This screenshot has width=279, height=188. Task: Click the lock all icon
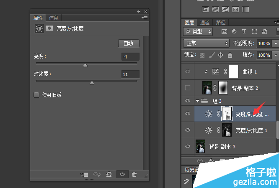click(230, 55)
